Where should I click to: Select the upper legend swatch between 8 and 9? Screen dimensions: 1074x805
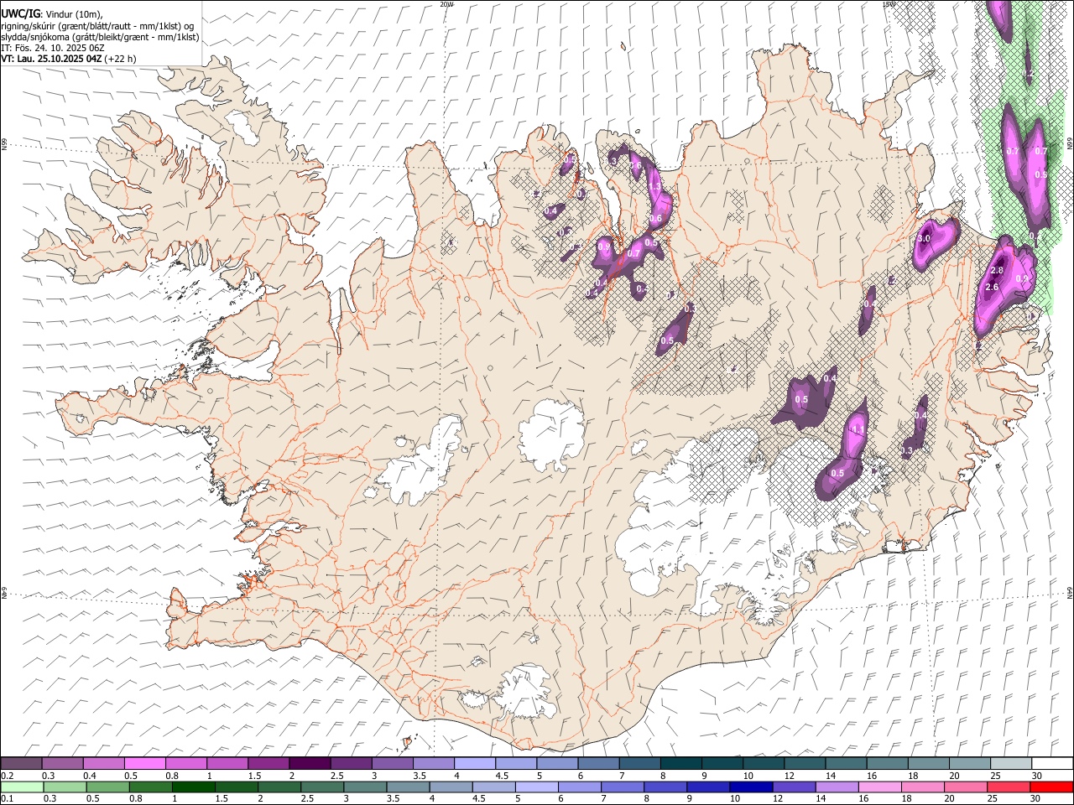coord(680,763)
